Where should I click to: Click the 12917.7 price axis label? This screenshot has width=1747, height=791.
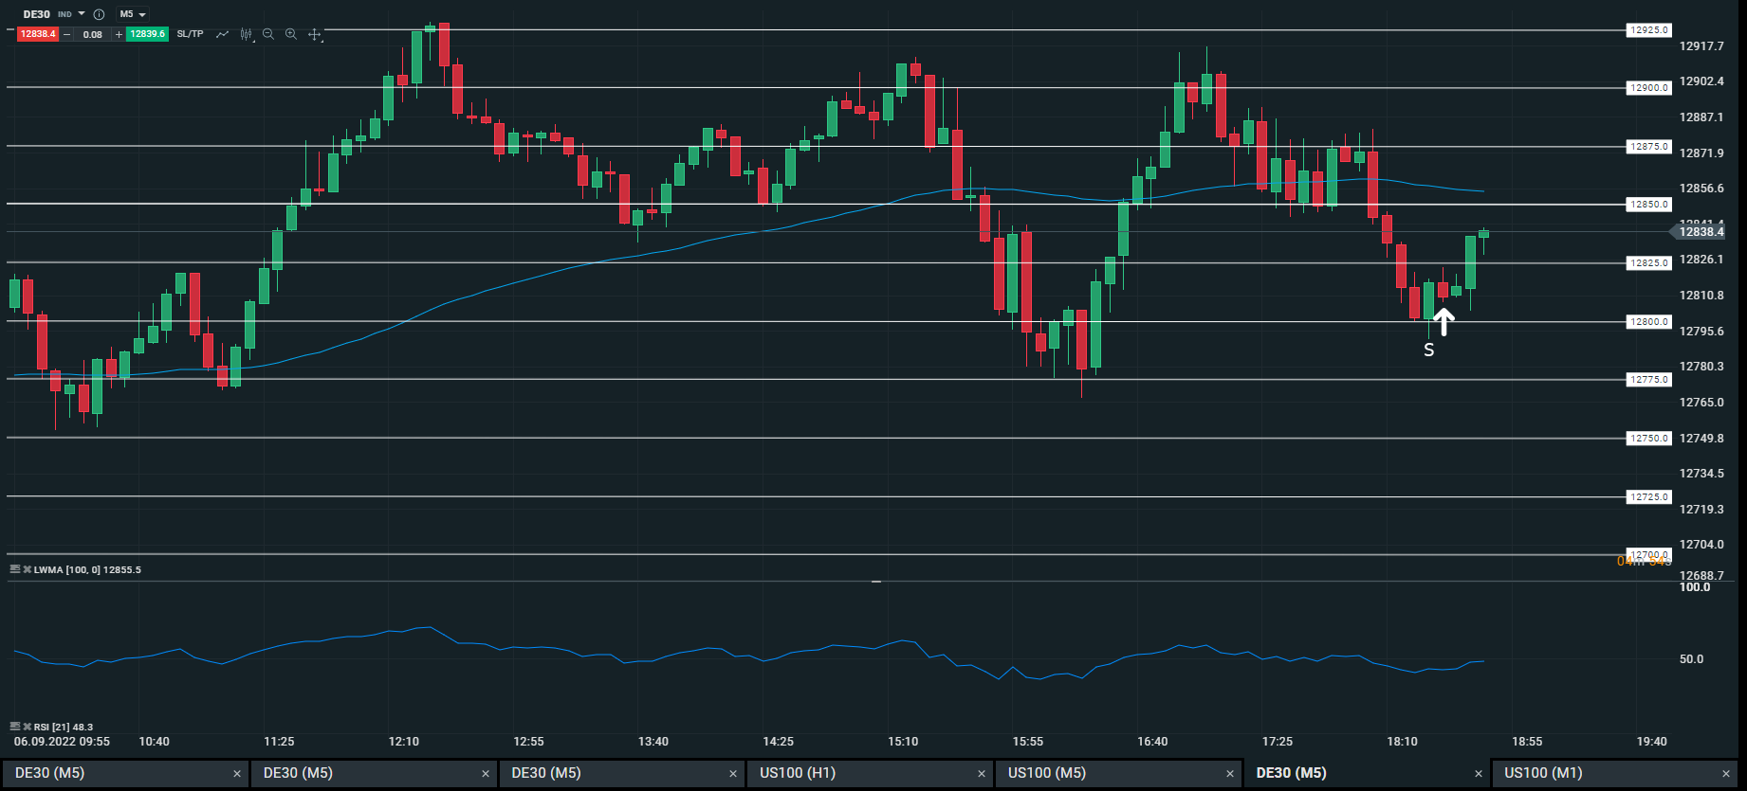coord(1701,45)
